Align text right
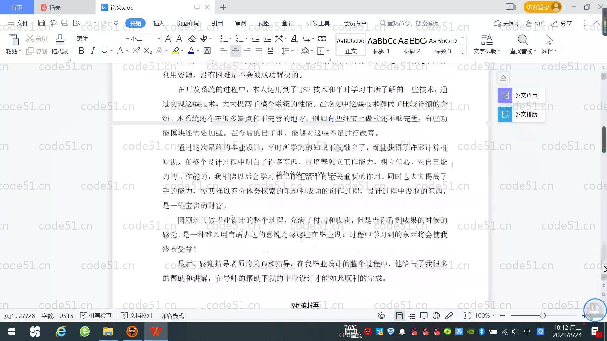This screenshot has height=341, width=607. [x=247, y=51]
